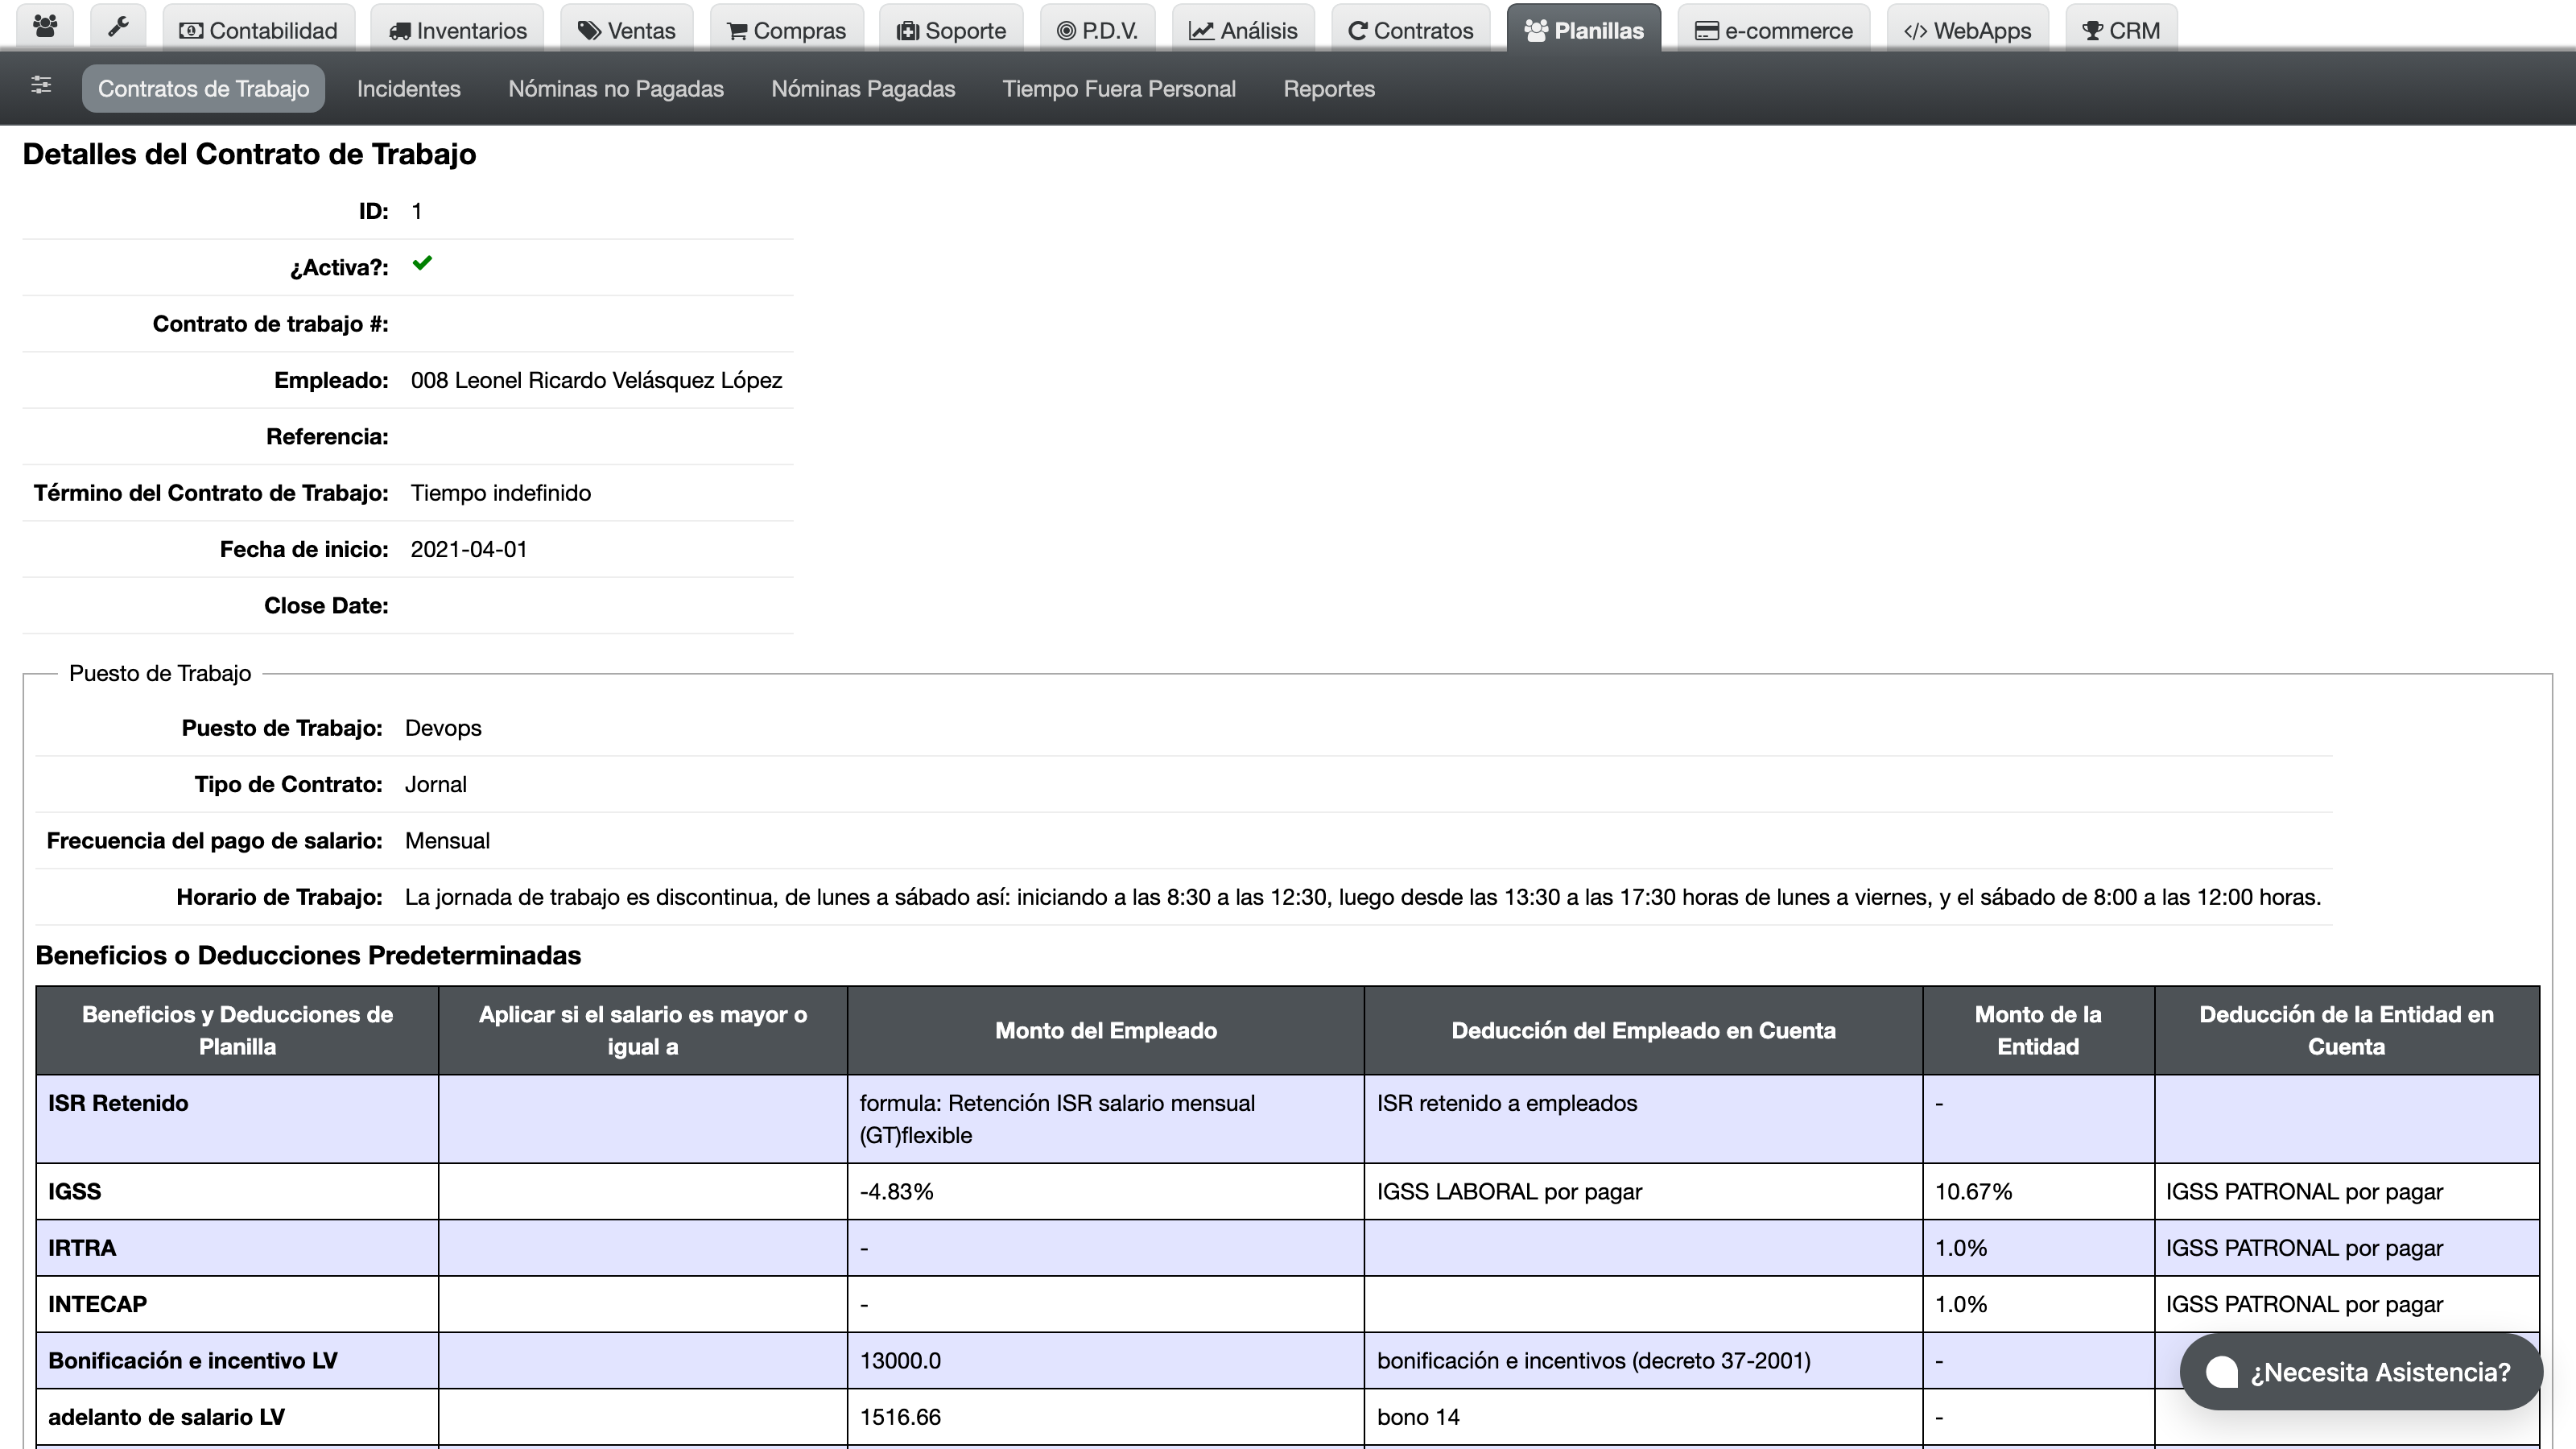The height and width of the screenshot is (1449, 2576).
Task: Go to the Contratos tab
Action: tap(1410, 29)
